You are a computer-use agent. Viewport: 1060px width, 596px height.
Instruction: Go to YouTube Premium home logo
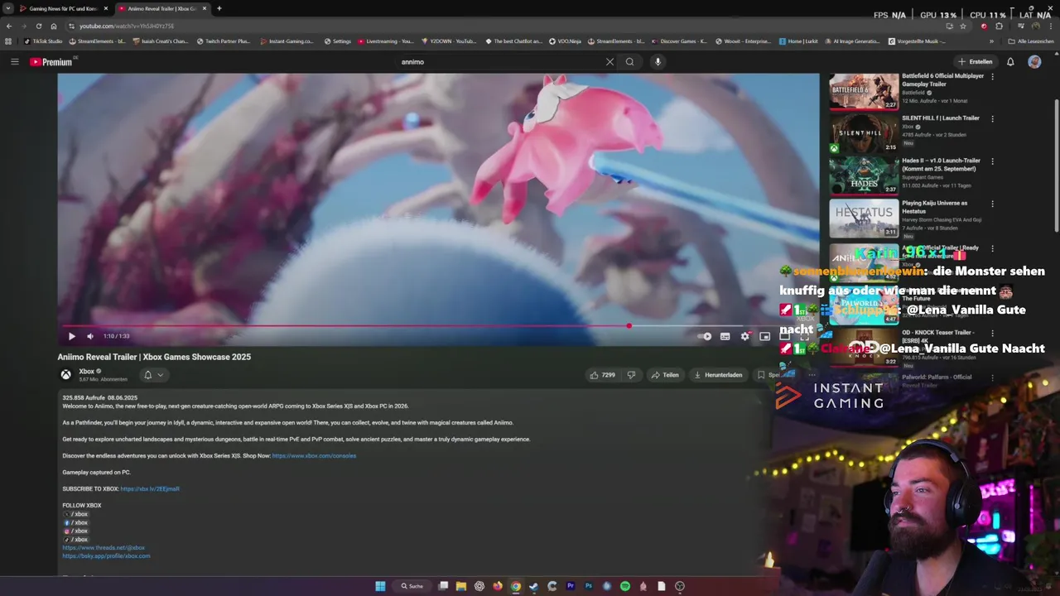coord(51,62)
